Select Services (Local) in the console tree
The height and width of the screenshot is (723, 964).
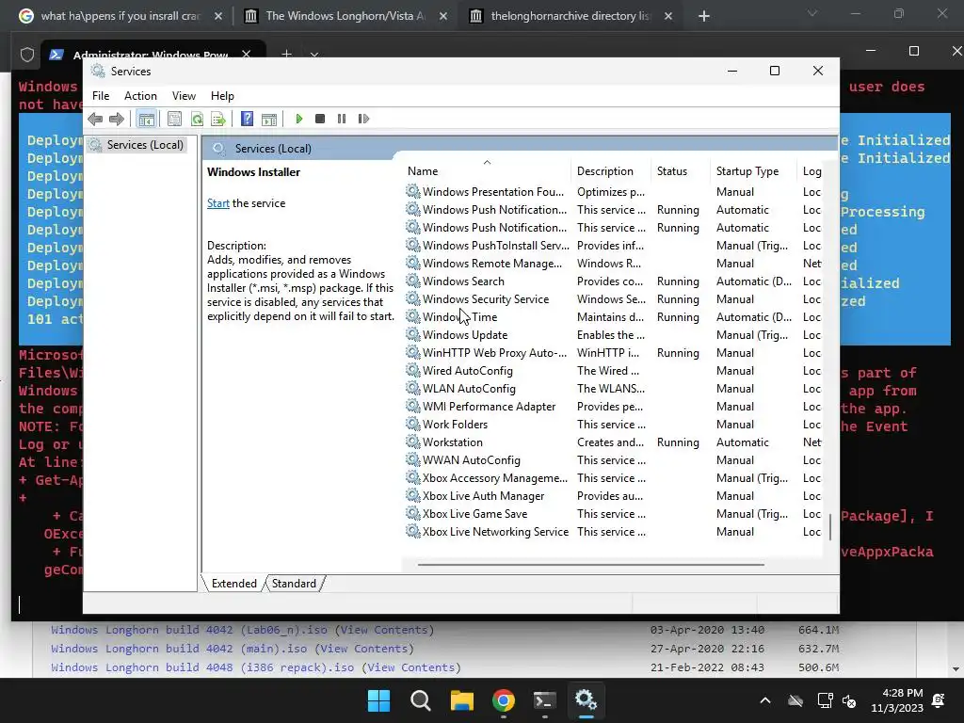(145, 145)
